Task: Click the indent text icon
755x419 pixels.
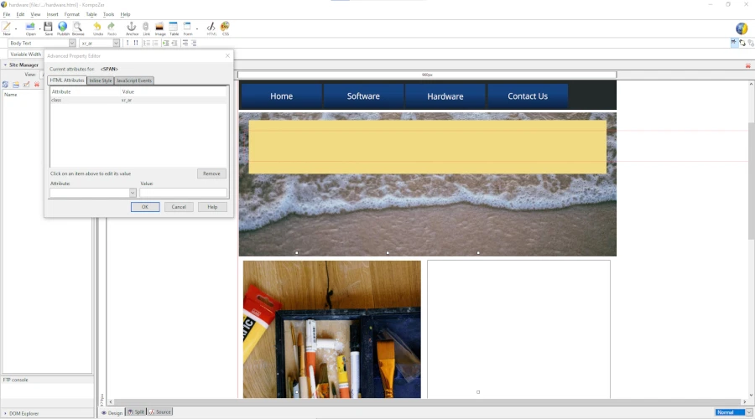Action: [165, 43]
